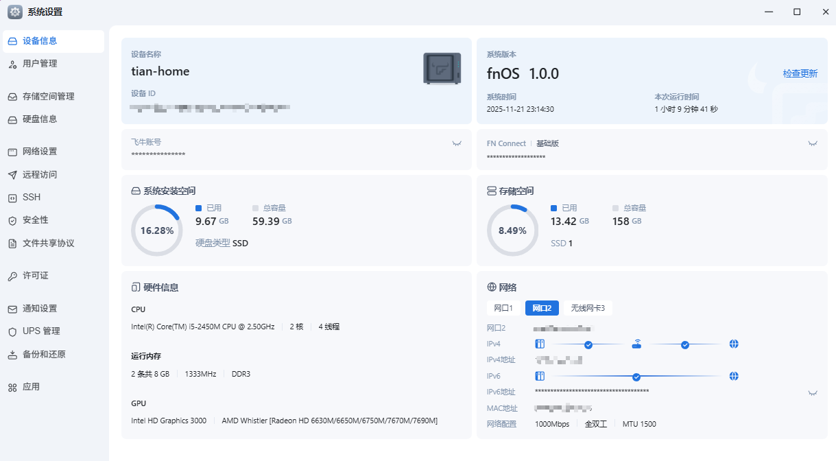The width and height of the screenshot is (836, 461).
Task: Open the UPS 管理 section
Action: [x=41, y=331]
